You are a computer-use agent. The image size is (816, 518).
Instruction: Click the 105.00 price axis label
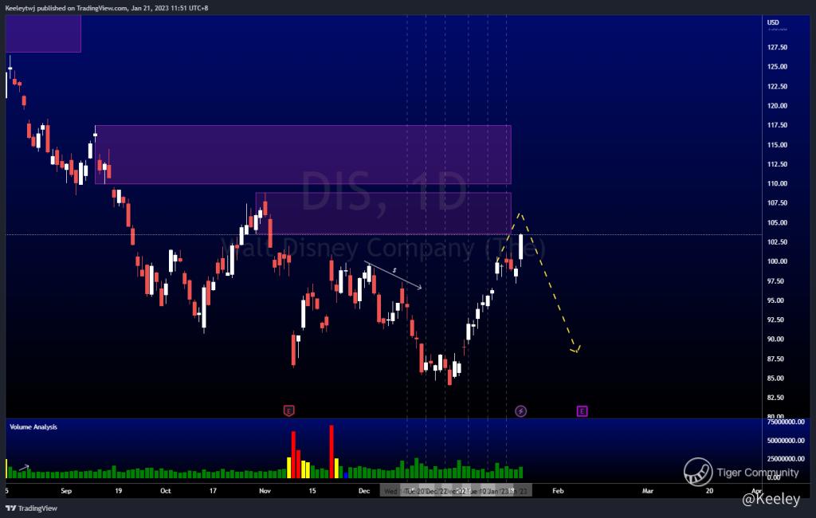click(777, 222)
